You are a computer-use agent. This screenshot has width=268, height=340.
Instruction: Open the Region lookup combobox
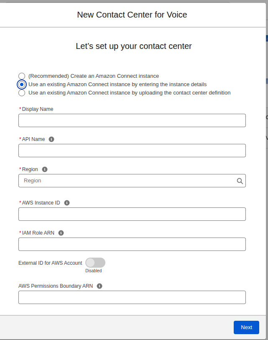[128, 181]
